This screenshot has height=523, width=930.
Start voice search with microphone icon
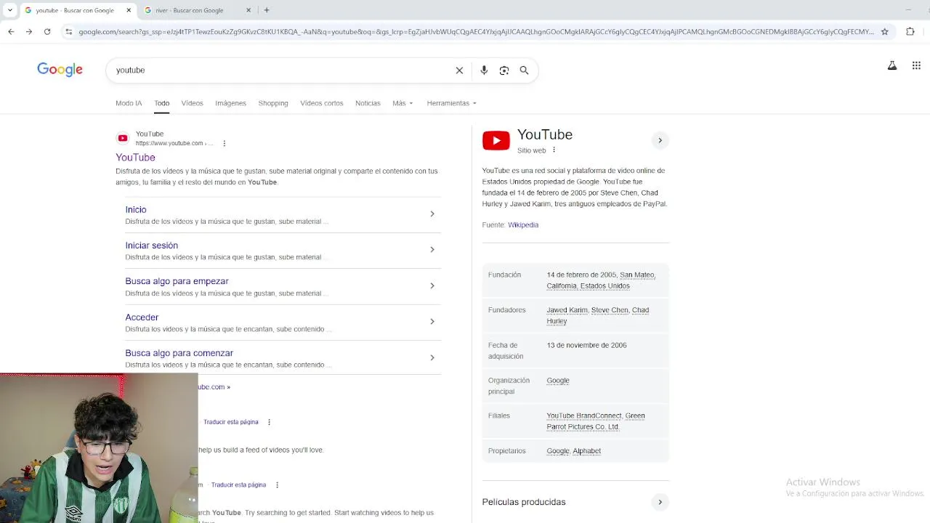tap(484, 70)
